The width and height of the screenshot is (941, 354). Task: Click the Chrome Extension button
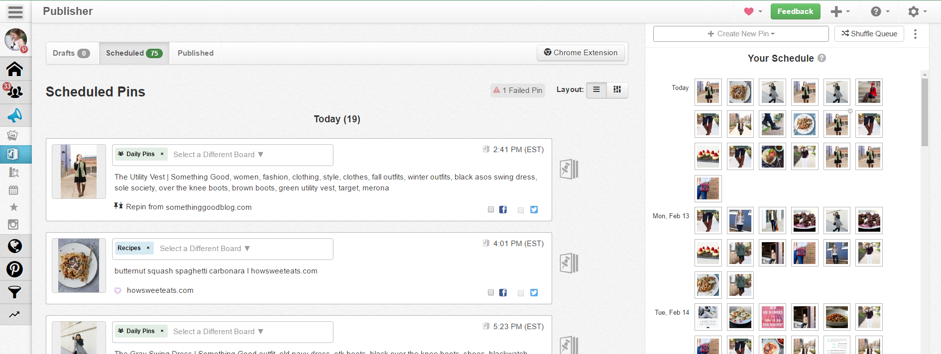pos(581,53)
